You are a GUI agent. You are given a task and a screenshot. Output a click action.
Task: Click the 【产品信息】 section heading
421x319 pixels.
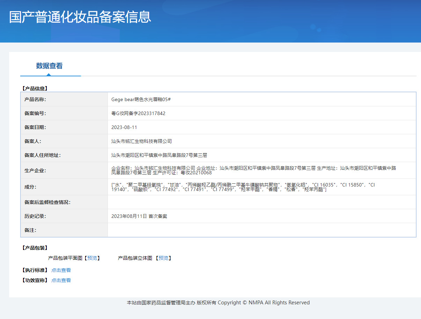click(x=35, y=89)
